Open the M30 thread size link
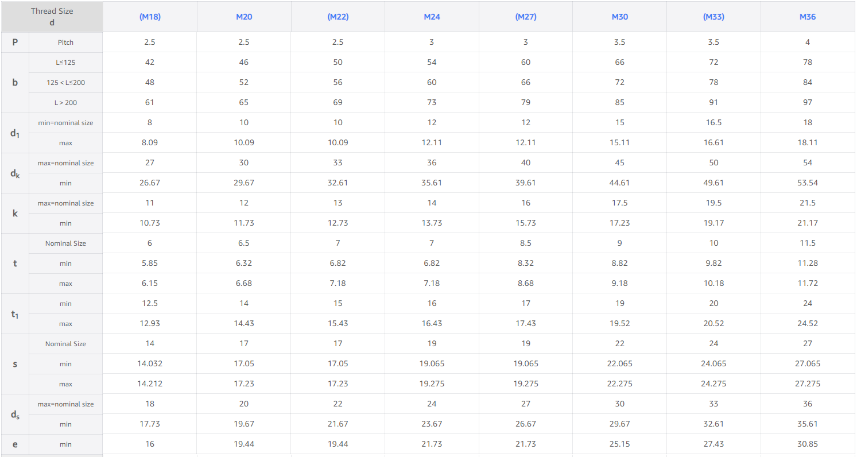 coord(620,17)
